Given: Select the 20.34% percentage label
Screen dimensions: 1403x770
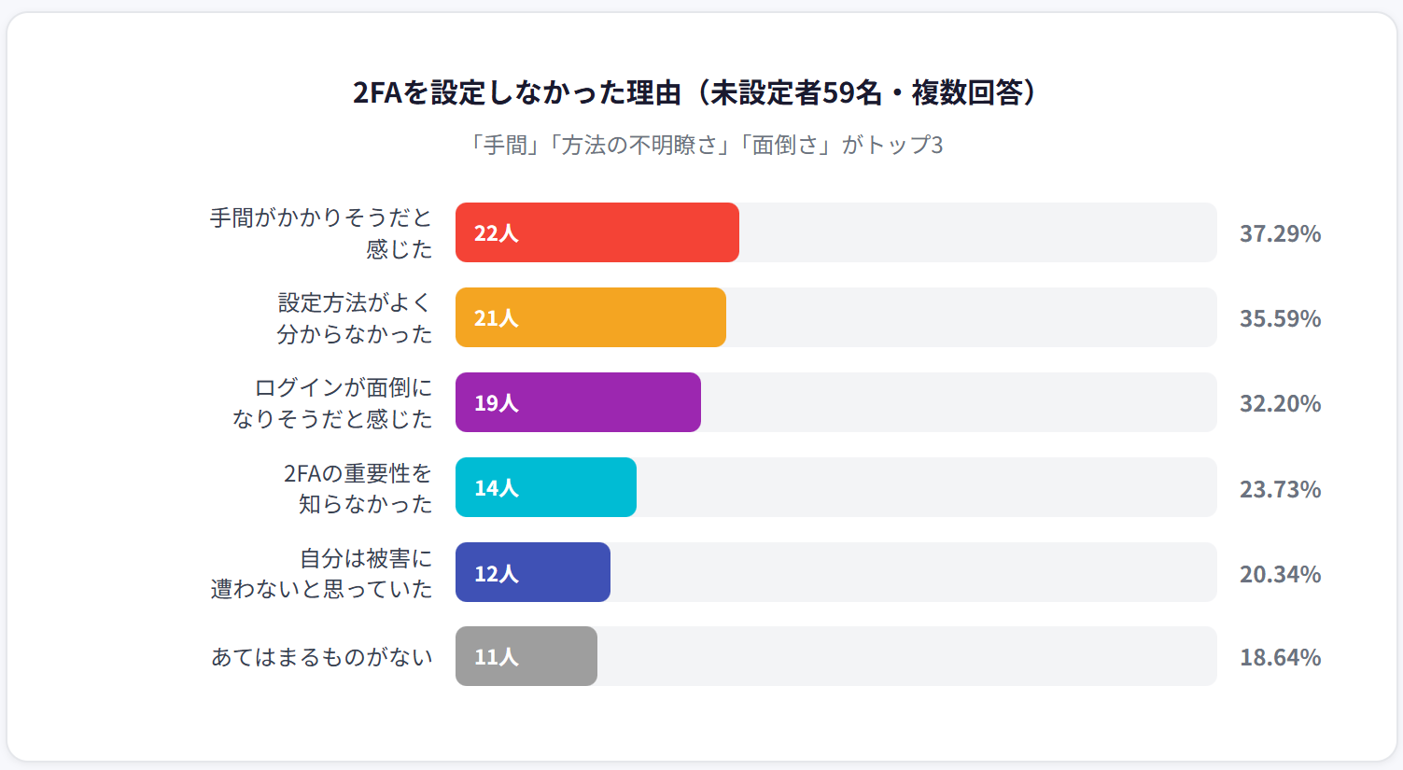Looking at the screenshot, I should click(1280, 574).
